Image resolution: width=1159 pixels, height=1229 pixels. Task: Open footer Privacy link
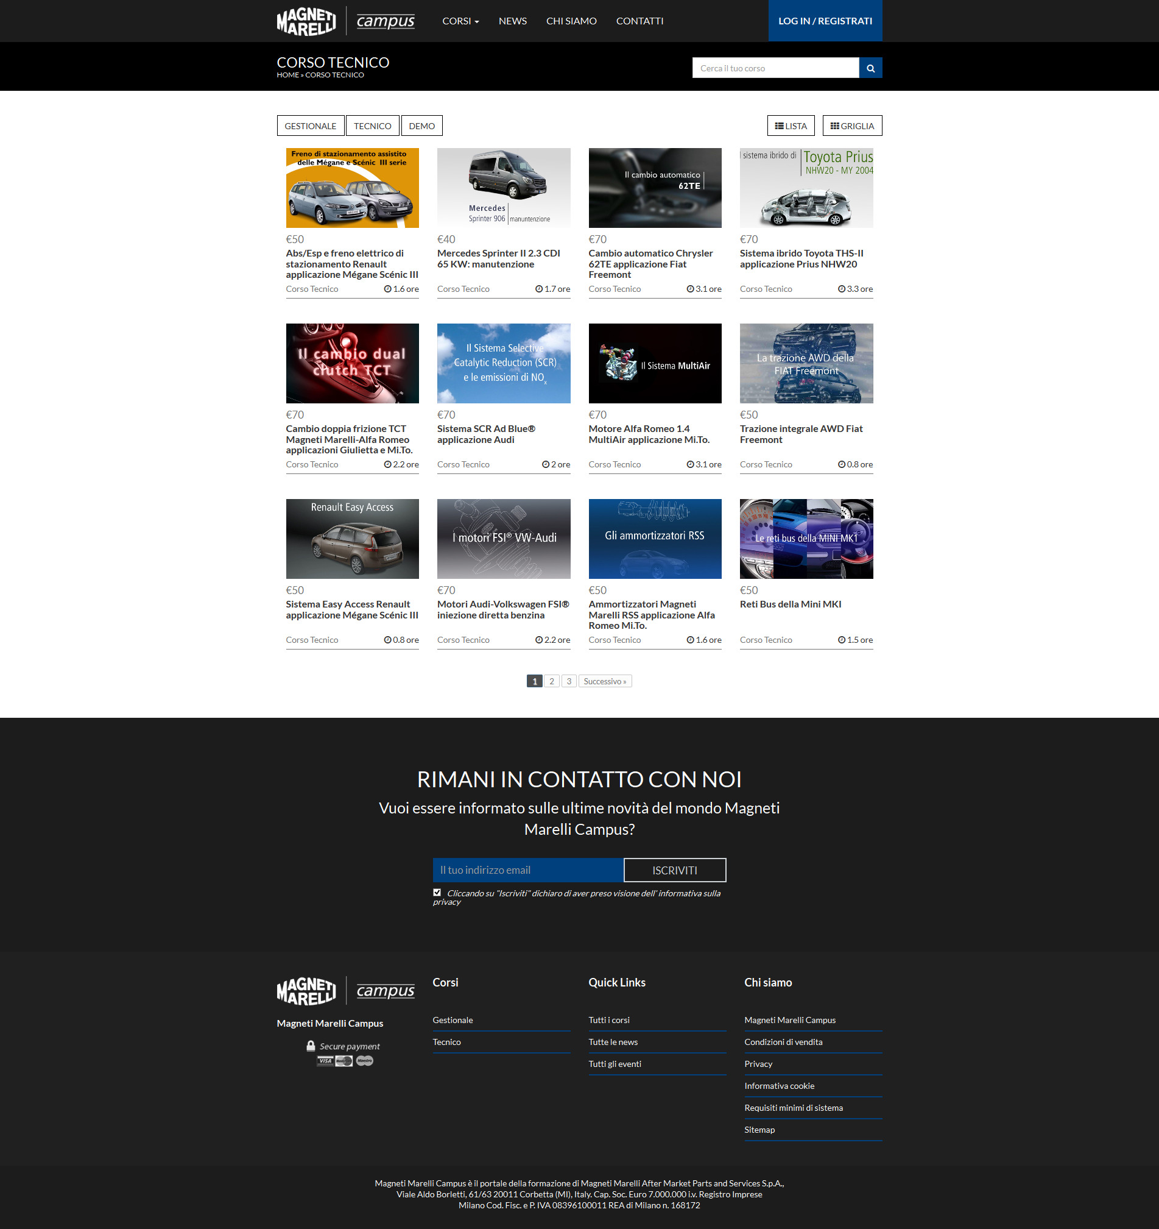click(x=758, y=1064)
